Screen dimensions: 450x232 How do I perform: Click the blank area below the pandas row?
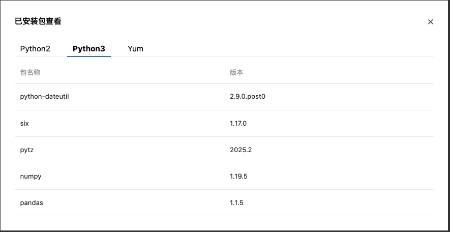[x=224, y=223]
